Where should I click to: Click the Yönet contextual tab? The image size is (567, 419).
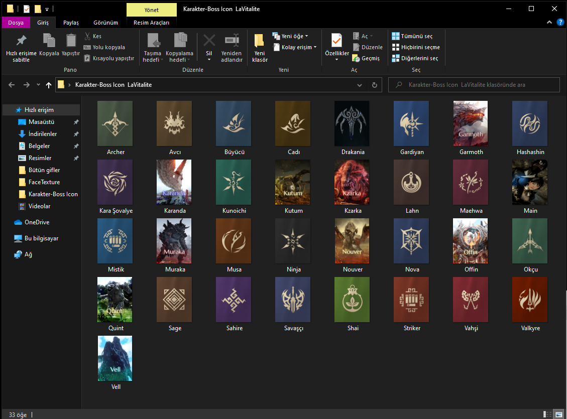tap(152, 10)
